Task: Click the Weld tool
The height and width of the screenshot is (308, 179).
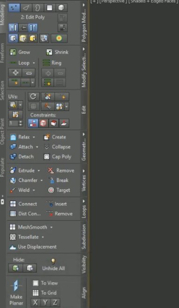Action: (20, 190)
